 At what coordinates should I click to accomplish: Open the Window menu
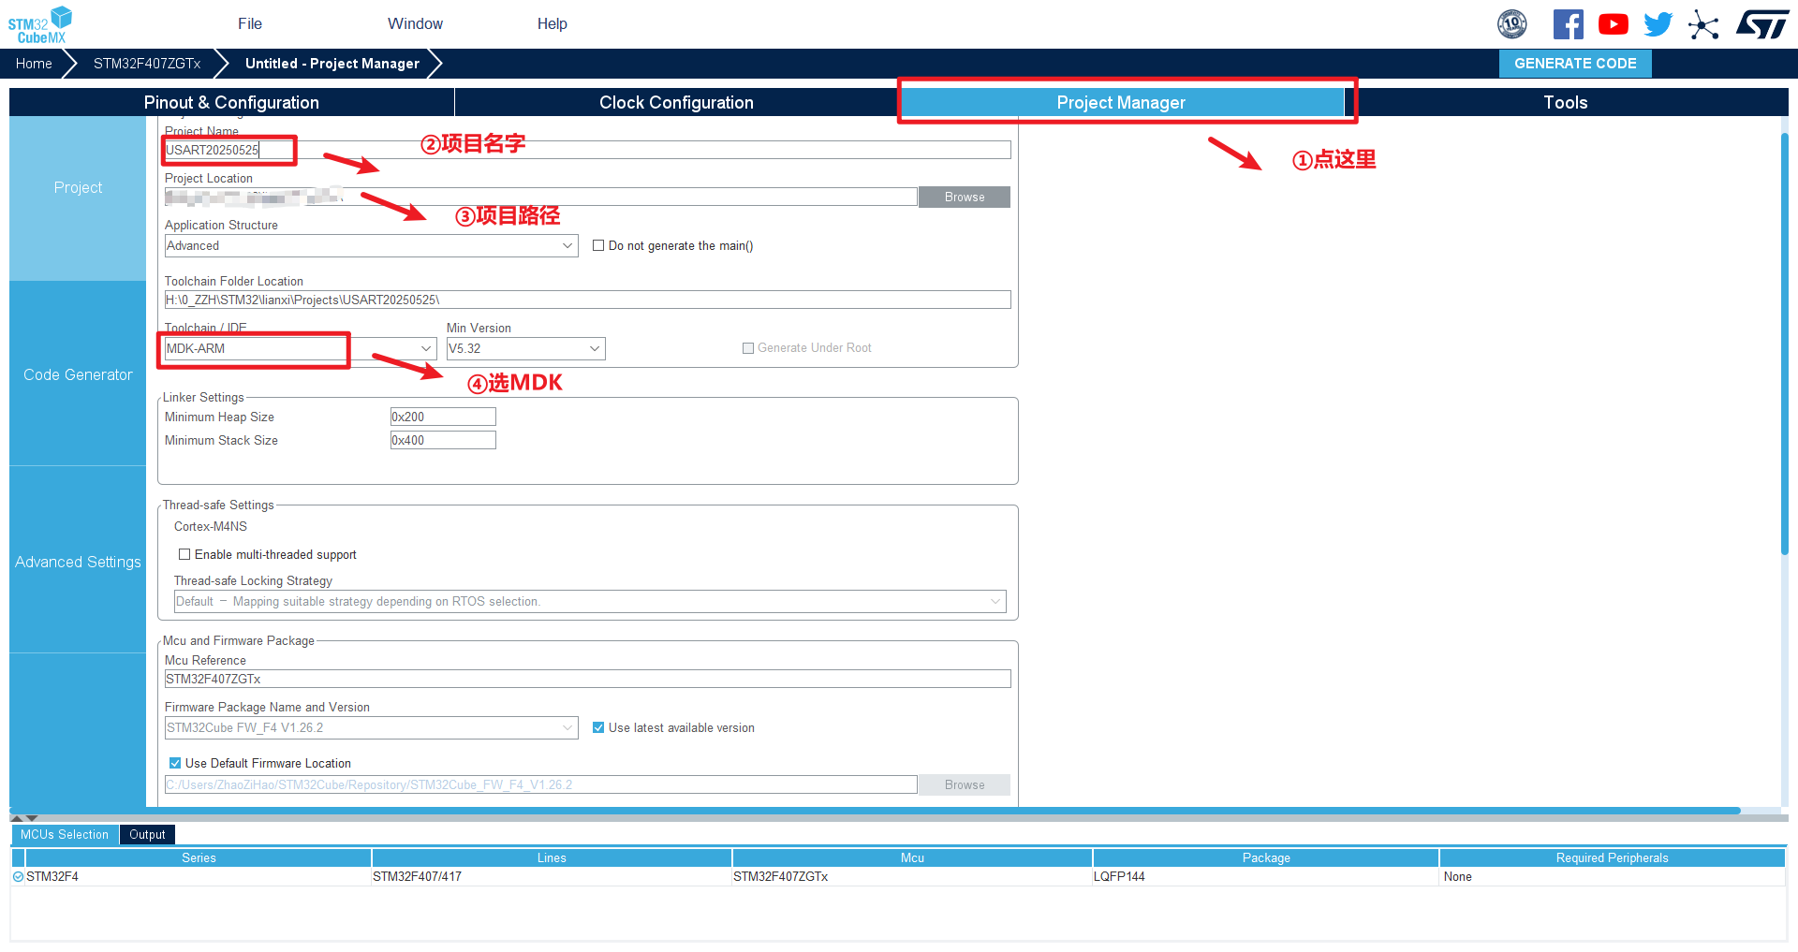point(415,24)
